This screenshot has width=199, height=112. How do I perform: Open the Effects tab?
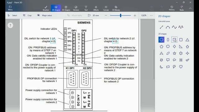click(96, 8)
